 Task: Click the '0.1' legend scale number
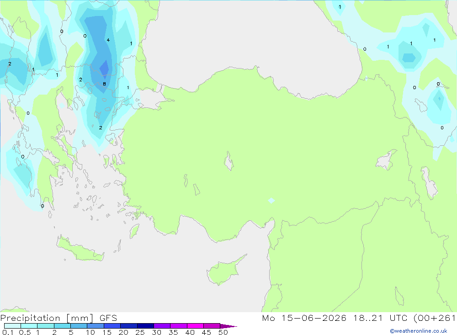tap(8, 332)
